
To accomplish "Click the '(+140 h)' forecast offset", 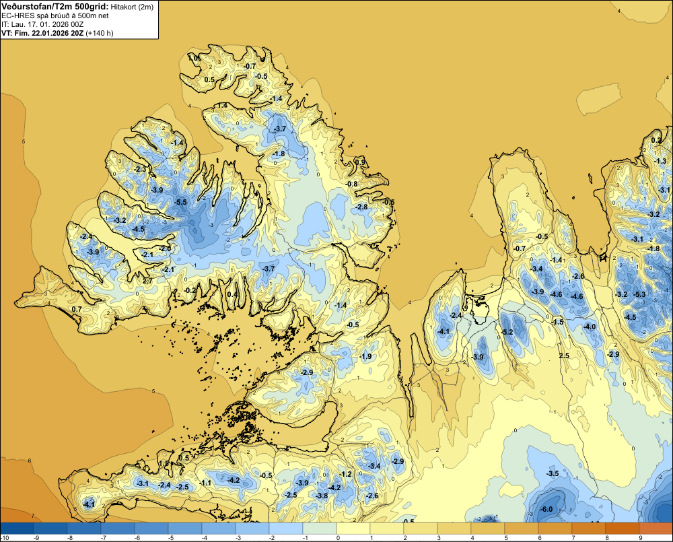I will (x=100, y=33).
